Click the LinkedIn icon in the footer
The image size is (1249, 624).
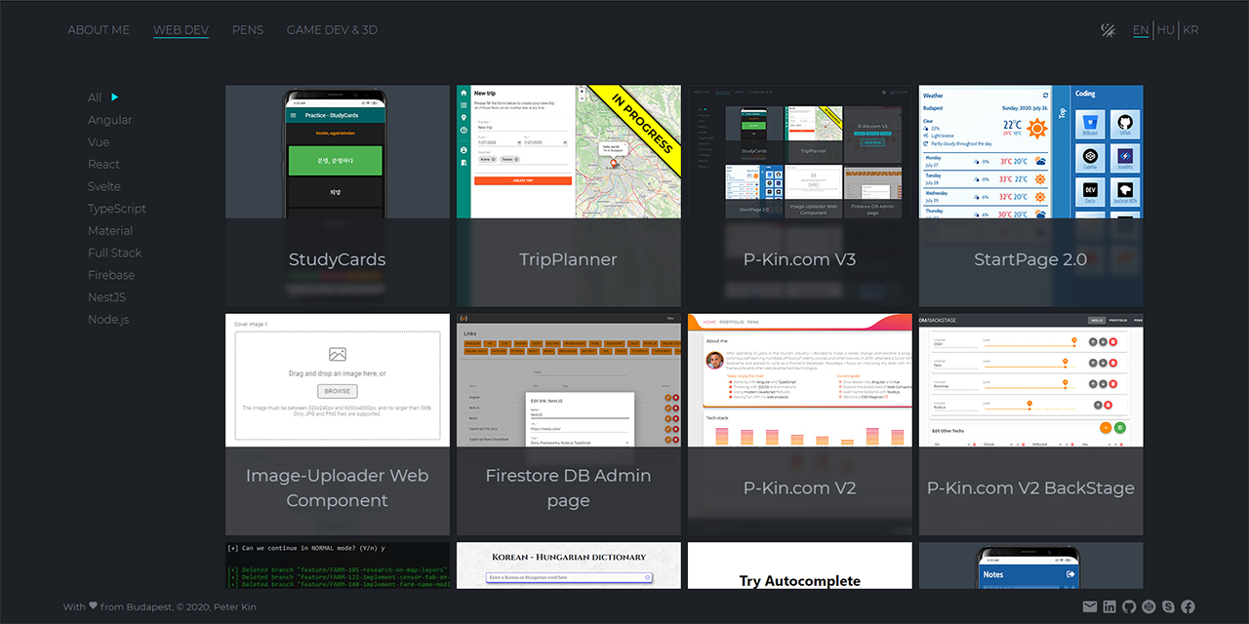tap(1109, 606)
